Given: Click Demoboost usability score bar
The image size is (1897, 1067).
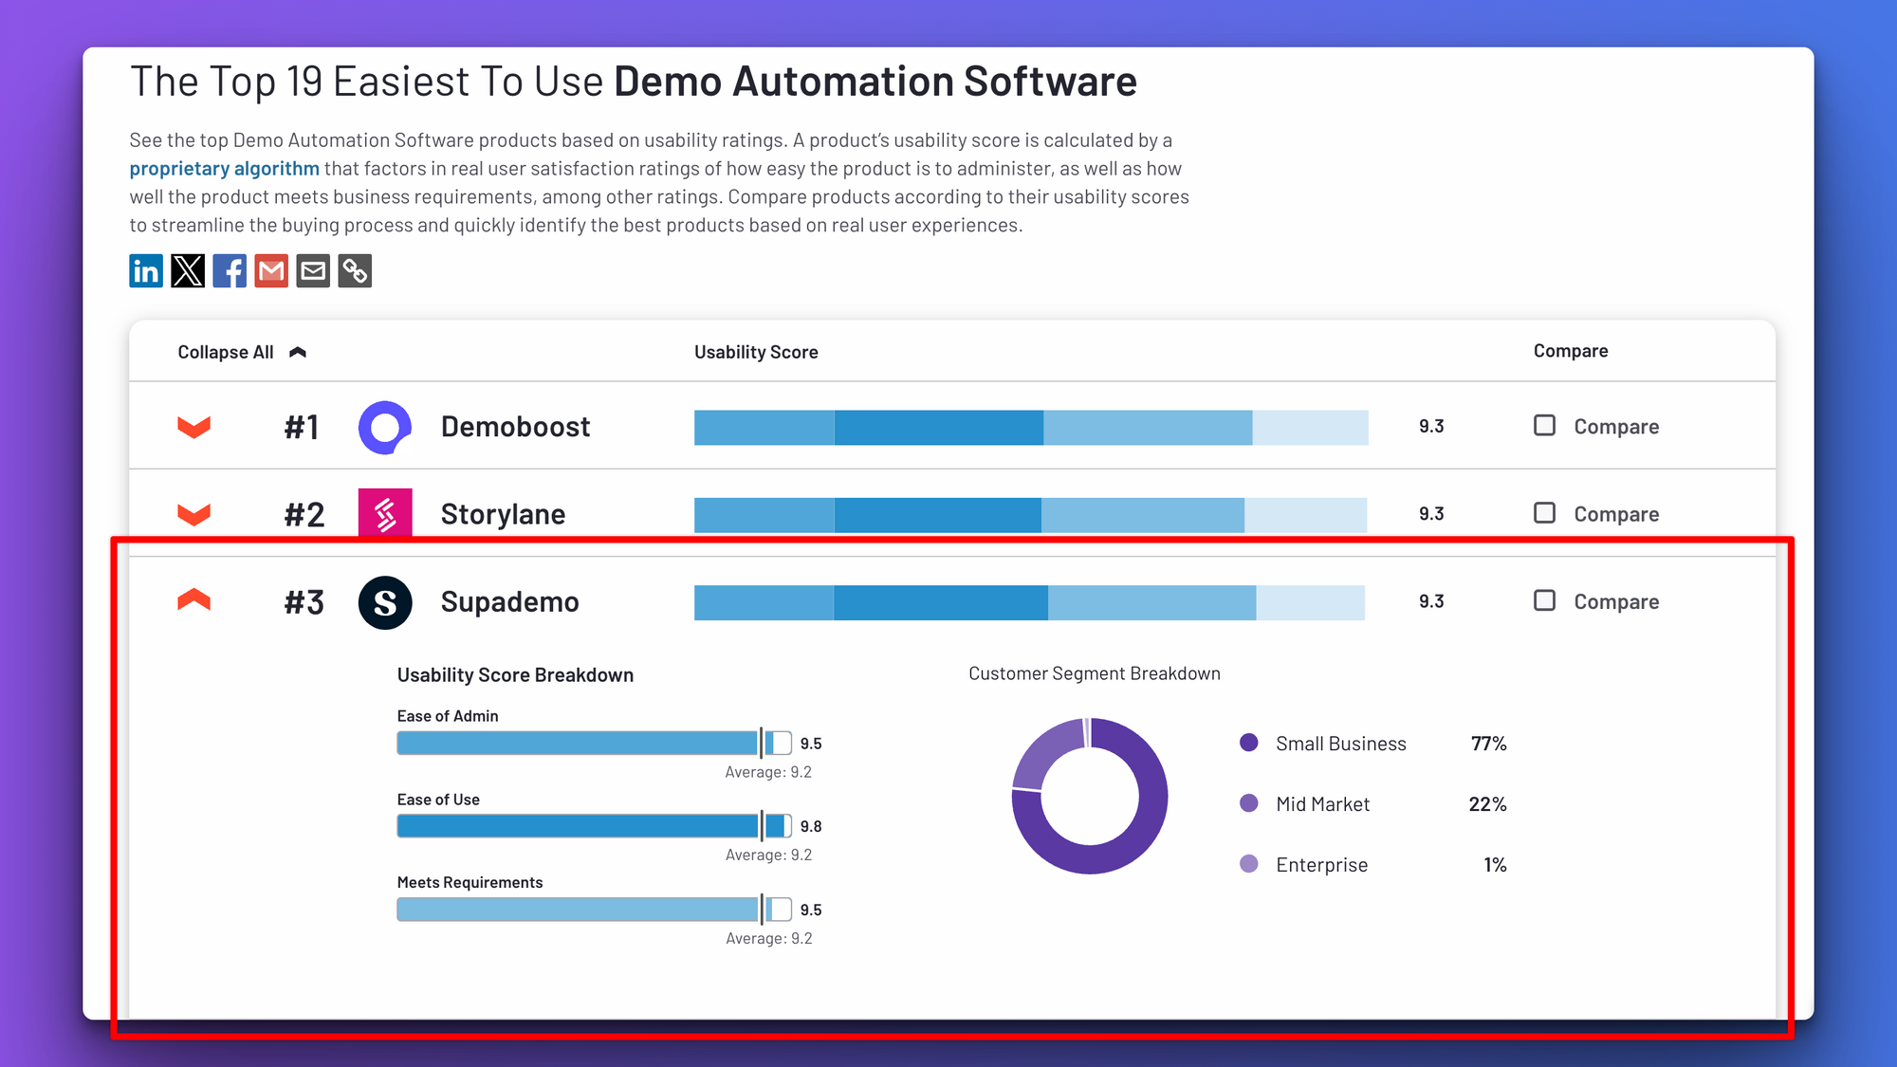Looking at the screenshot, I should [x=1031, y=428].
